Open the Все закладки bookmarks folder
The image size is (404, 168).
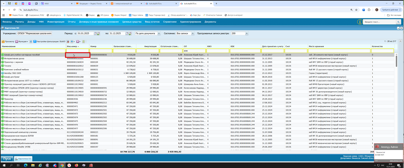point(394,15)
